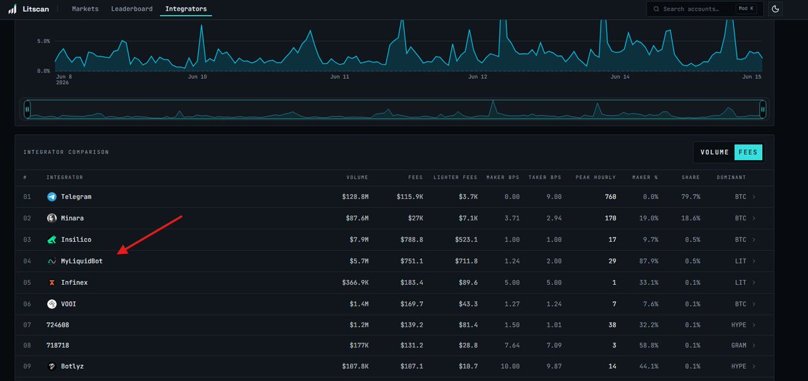Viewport: 808px width, 381px height.
Task: Open integrator 724608
Action: 58,325
